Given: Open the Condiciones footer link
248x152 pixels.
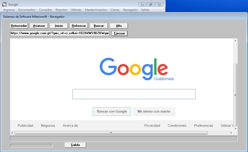Looking at the screenshot, I should 177,126.
